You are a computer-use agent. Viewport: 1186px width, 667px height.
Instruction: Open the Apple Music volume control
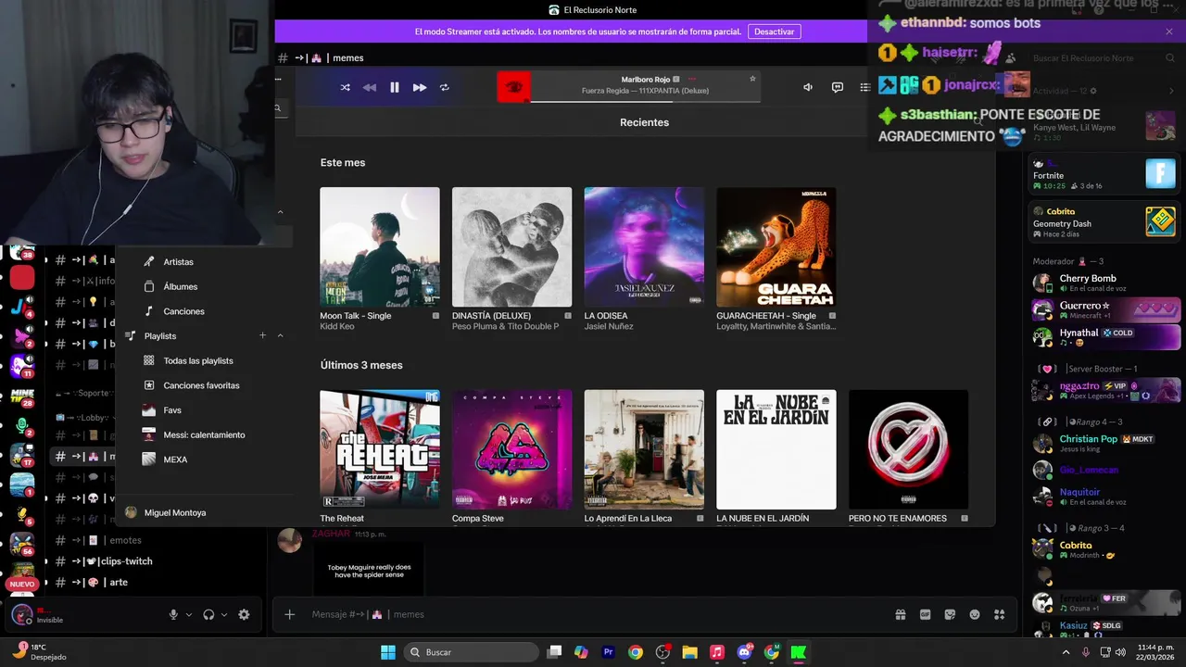(x=808, y=87)
